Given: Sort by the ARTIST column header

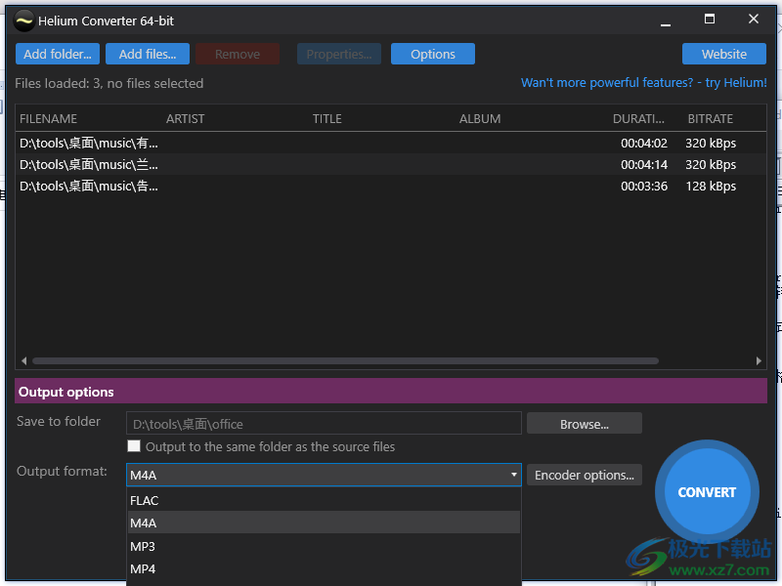Looking at the screenshot, I should pyautogui.click(x=185, y=118).
